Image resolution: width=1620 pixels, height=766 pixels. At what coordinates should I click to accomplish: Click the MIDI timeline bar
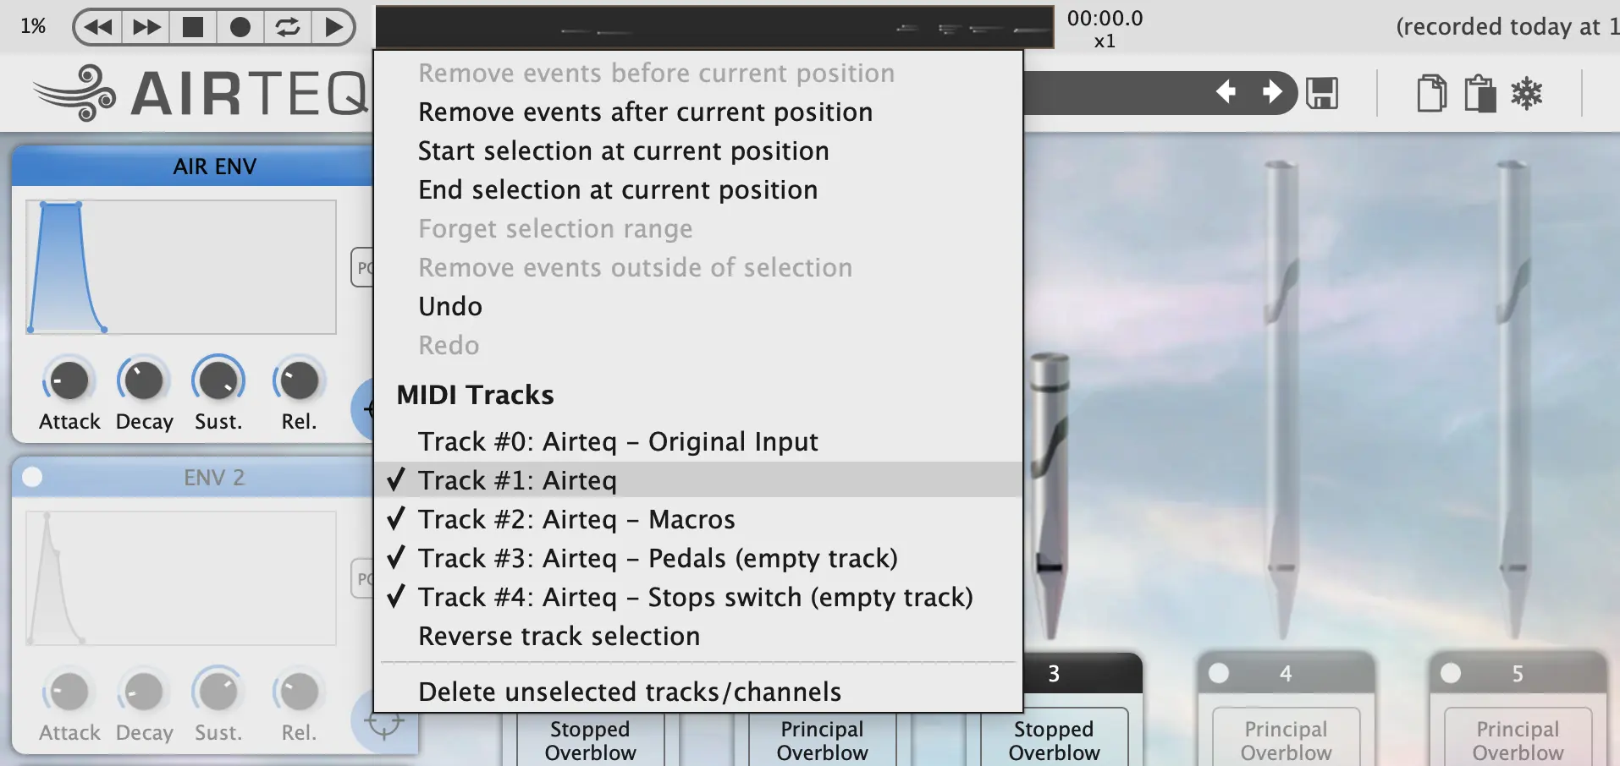click(x=714, y=27)
